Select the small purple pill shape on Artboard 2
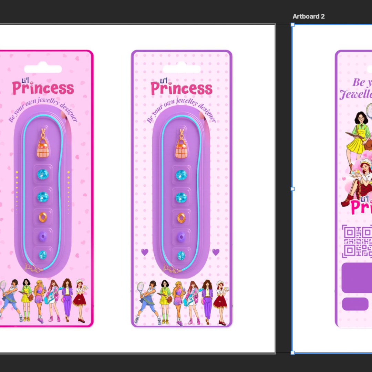This screenshot has height=372, width=372. (355, 304)
